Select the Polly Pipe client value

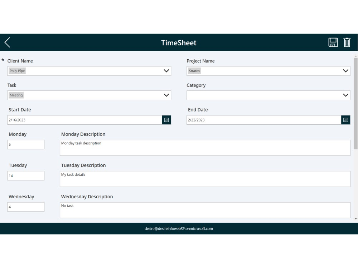click(17, 70)
